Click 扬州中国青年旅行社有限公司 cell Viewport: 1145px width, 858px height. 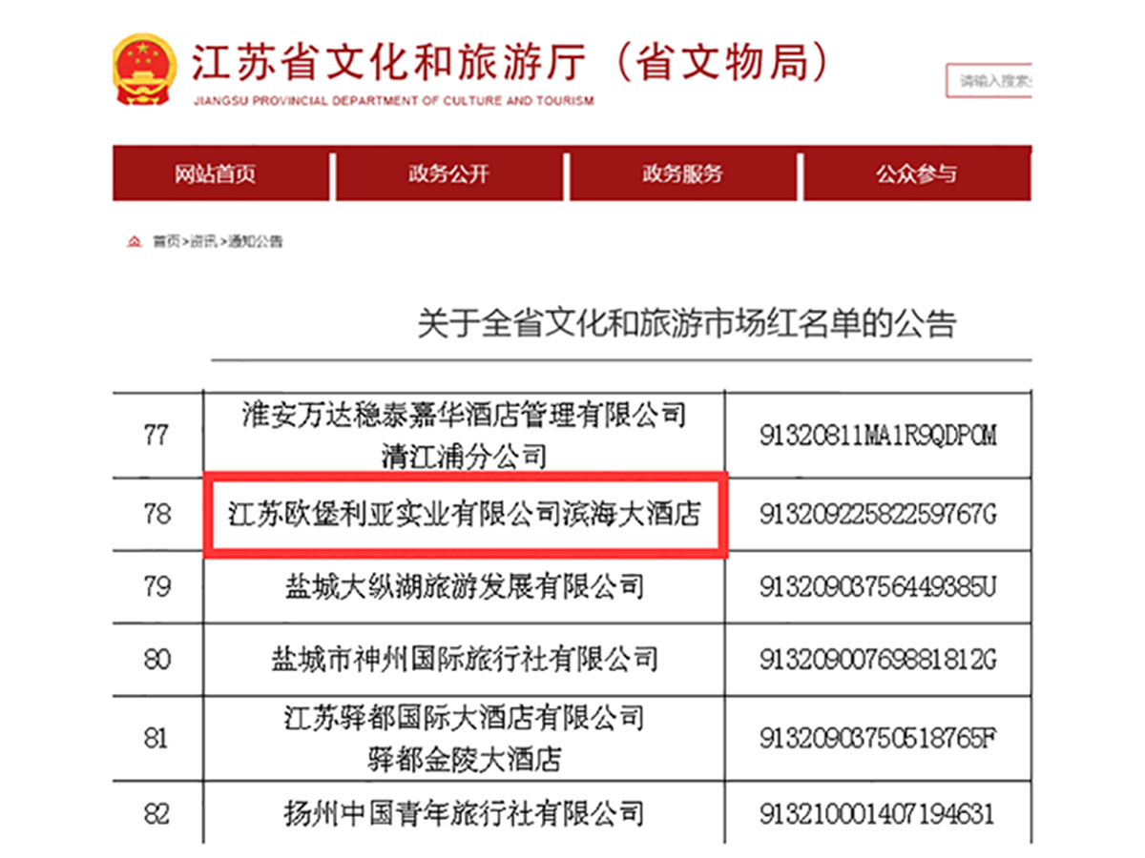(465, 813)
